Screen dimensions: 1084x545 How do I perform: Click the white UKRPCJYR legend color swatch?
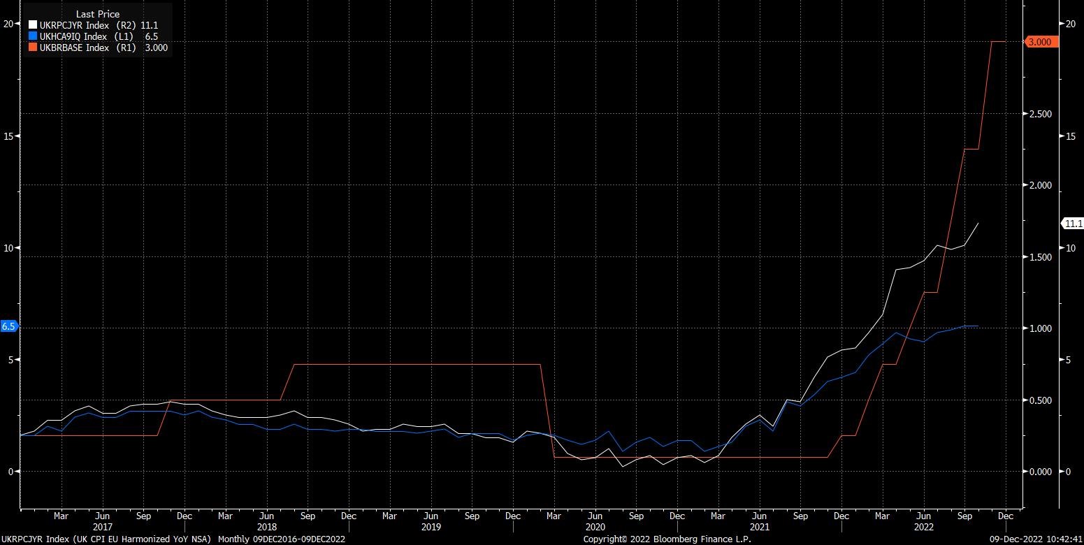pyautogui.click(x=33, y=24)
